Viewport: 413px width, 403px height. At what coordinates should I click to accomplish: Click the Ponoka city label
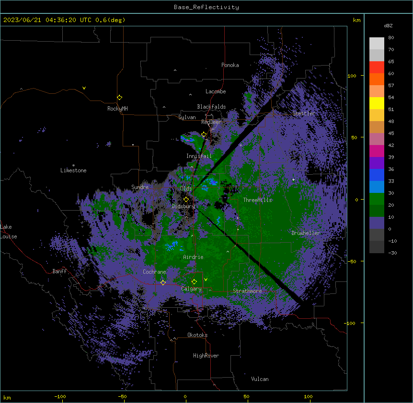point(230,65)
